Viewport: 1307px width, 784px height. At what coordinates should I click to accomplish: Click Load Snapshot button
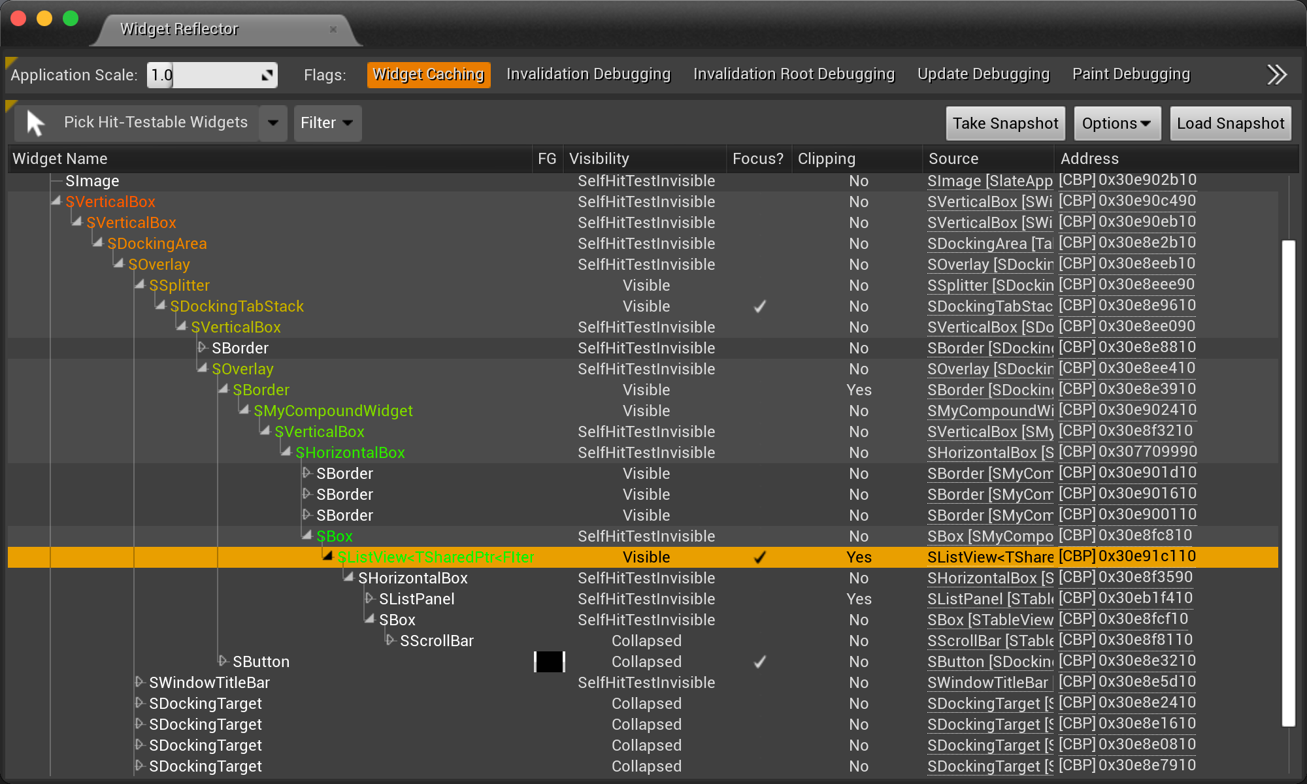(1231, 123)
